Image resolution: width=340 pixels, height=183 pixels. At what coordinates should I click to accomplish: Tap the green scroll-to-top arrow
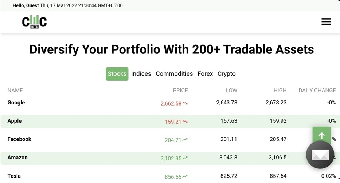(x=321, y=135)
